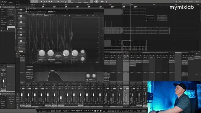This screenshot has height=113, width=201.
Task: Click the Pro-C 2 Release knob
Action: pyautogui.click(x=75, y=53)
